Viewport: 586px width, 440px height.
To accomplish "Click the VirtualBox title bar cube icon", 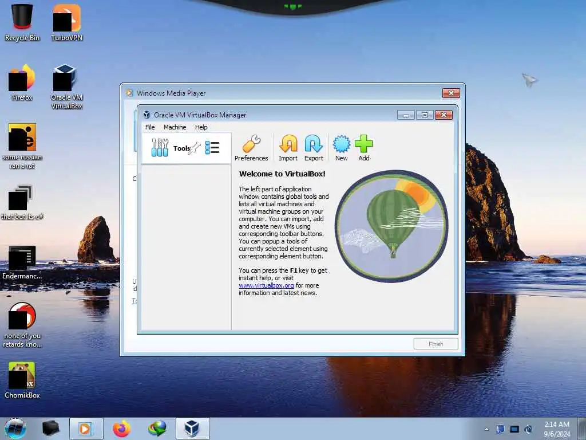I will tap(146, 115).
